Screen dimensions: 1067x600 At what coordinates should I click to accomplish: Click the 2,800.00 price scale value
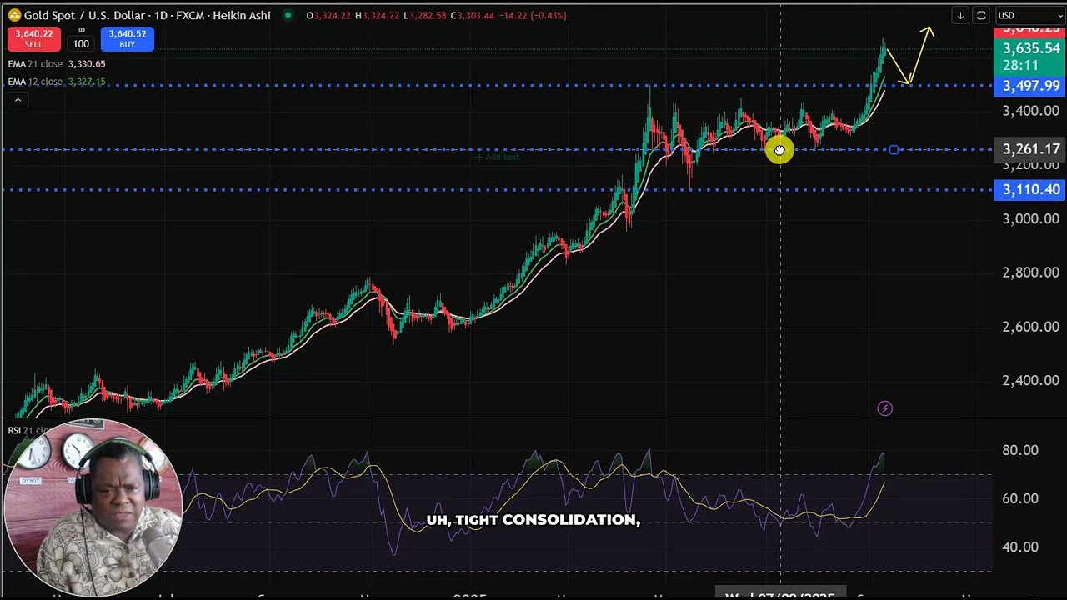pos(1030,272)
